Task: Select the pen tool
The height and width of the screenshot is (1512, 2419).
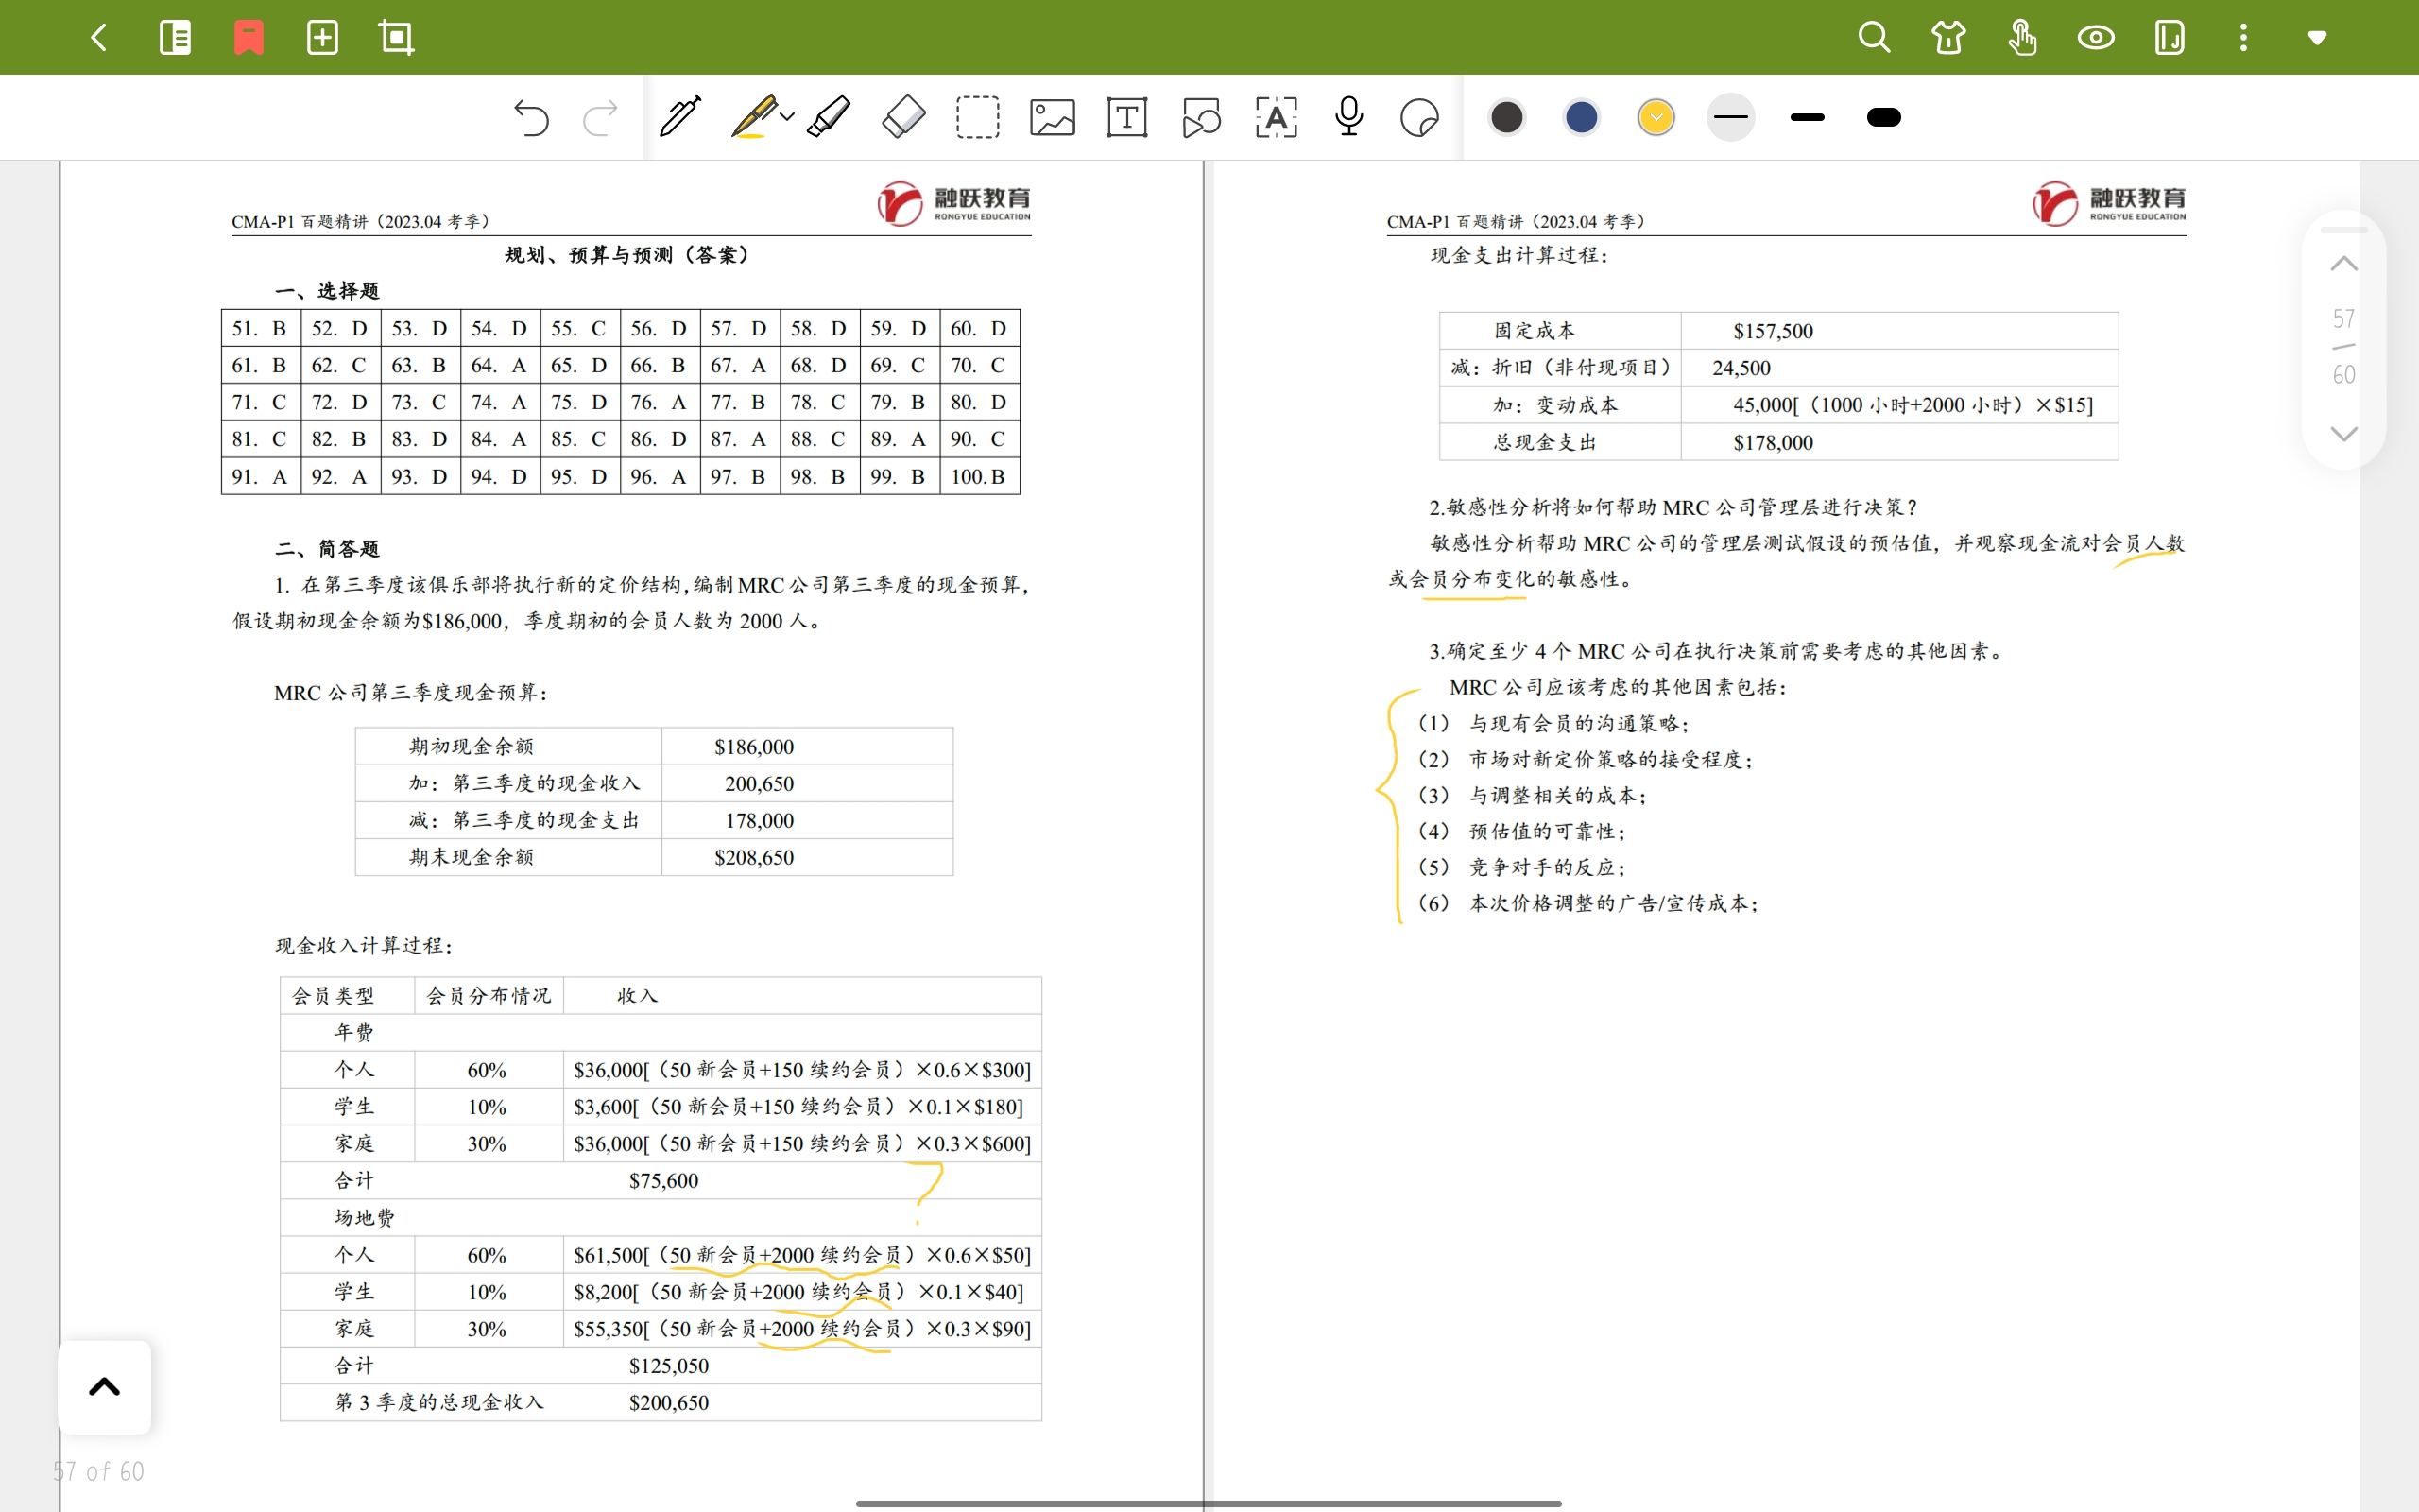Action: click(x=679, y=117)
